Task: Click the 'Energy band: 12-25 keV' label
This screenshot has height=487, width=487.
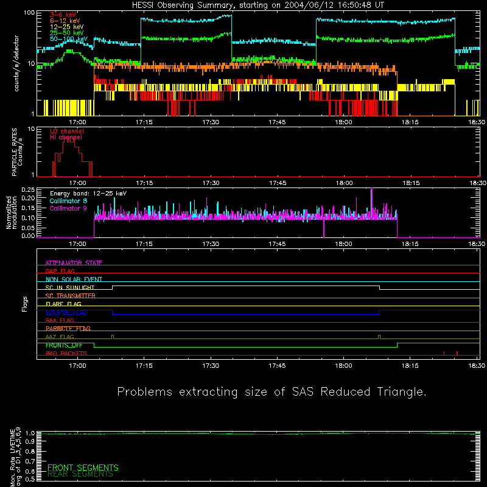Action: (88, 194)
